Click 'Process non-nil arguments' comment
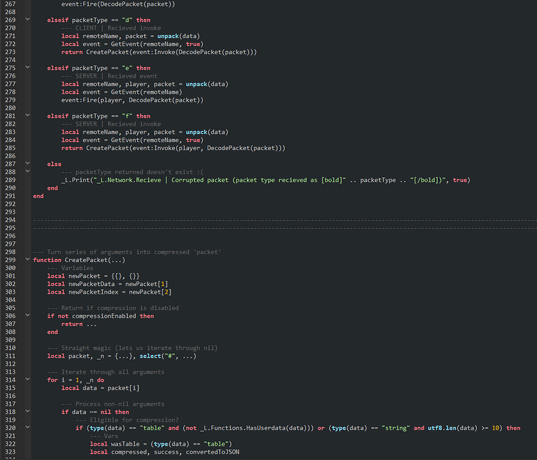The image size is (537, 460). click(113, 404)
